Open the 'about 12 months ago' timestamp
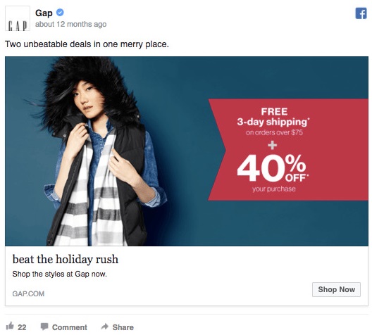This screenshot has width=372, height=335. (x=70, y=24)
